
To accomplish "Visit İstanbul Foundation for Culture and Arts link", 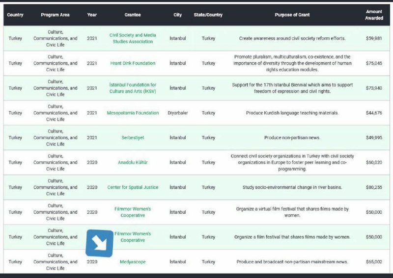I will tap(133, 88).
